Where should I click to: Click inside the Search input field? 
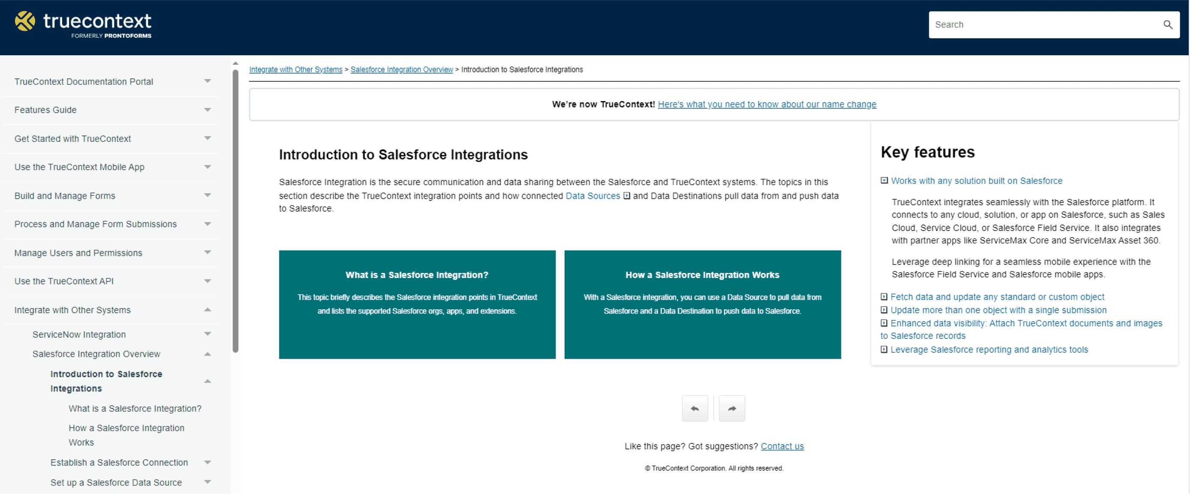point(1017,24)
